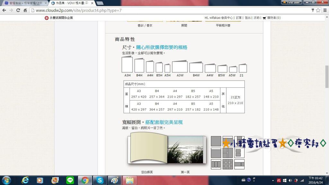Click the 210 x 148 table cell

[x=211, y=110]
